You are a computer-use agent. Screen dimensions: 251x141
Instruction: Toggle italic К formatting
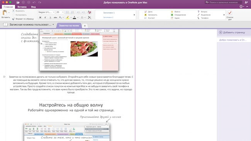coord(45,17)
